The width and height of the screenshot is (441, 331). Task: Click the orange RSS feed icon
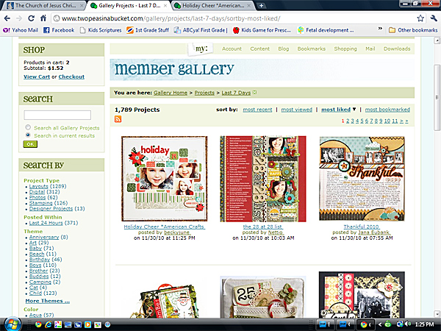tap(118, 119)
